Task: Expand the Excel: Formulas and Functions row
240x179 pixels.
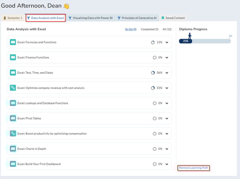Action: pyautogui.click(x=167, y=42)
